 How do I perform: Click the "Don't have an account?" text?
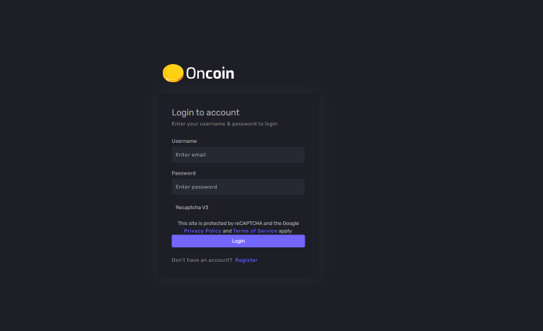pyautogui.click(x=202, y=260)
